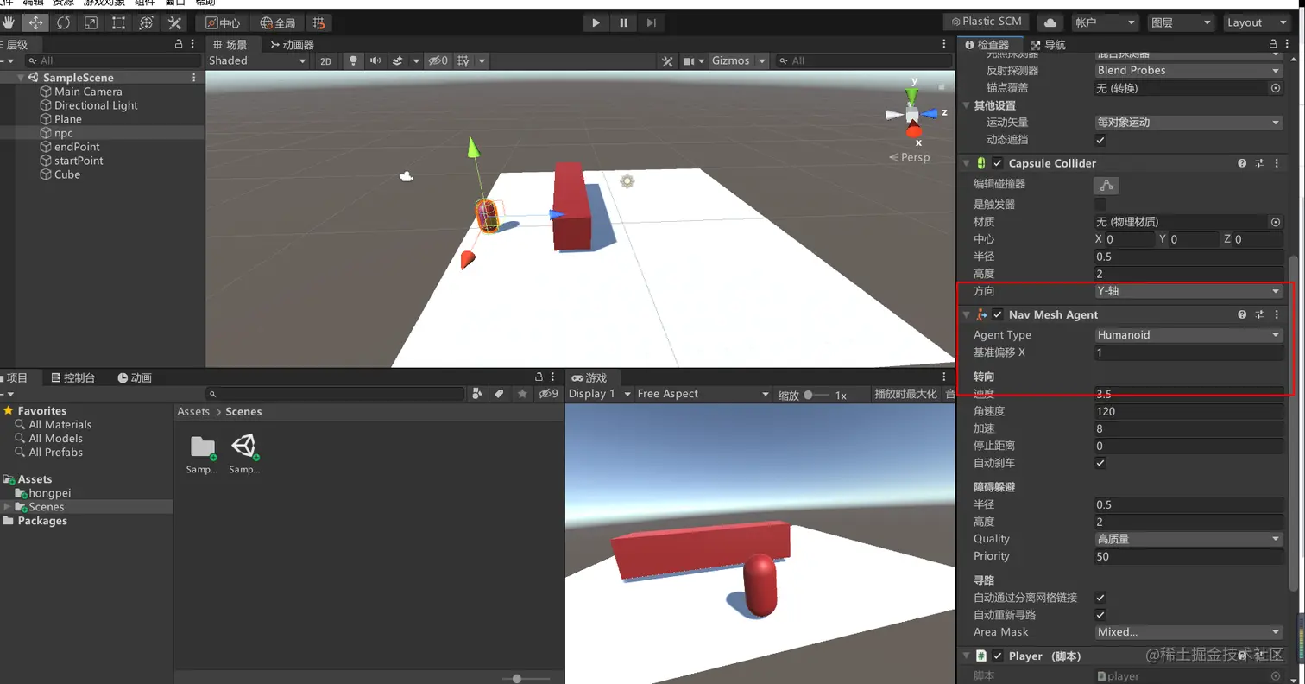Toggle grid snapping icon in toolbar
Image resolution: width=1305 pixels, height=684 pixels.
pyautogui.click(x=318, y=22)
